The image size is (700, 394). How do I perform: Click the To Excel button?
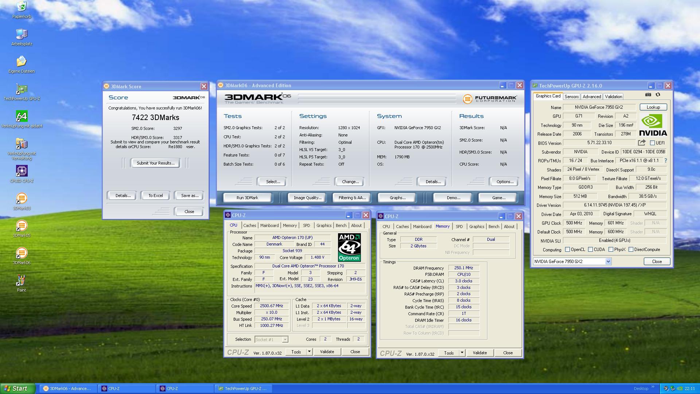point(155,196)
